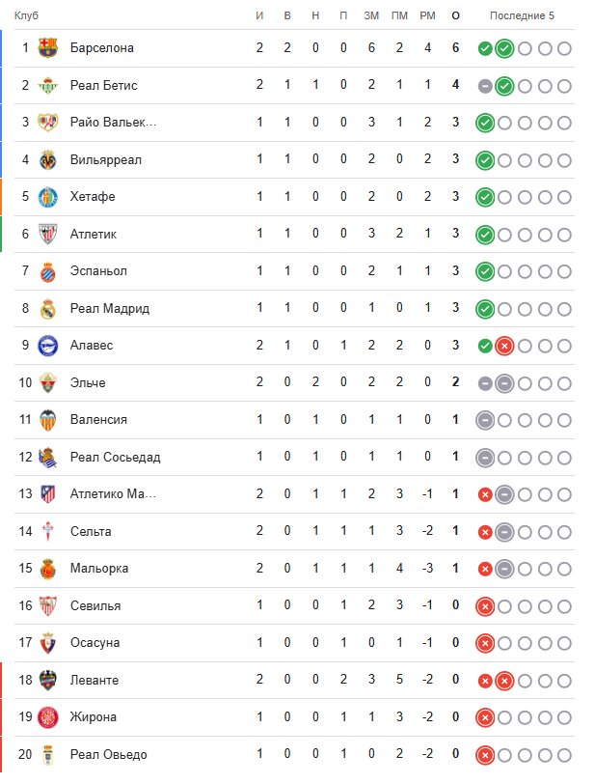595x784 pixels.
Task: Click the Real Betis club crest
Action: (x=47, y=86)
